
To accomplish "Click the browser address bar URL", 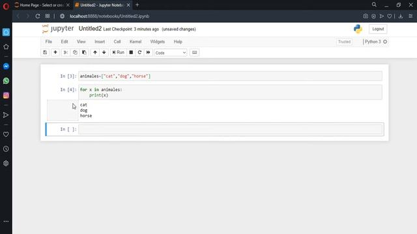I will (x=109, y=16).
